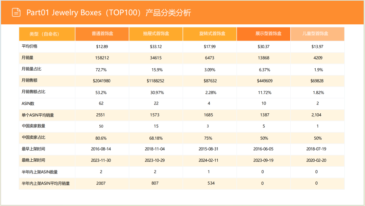Image resolution: width=365 pixels, height=206 pixels.
Task: Select the revenue share cell 30.97%
Action: (x=157, y=92)
